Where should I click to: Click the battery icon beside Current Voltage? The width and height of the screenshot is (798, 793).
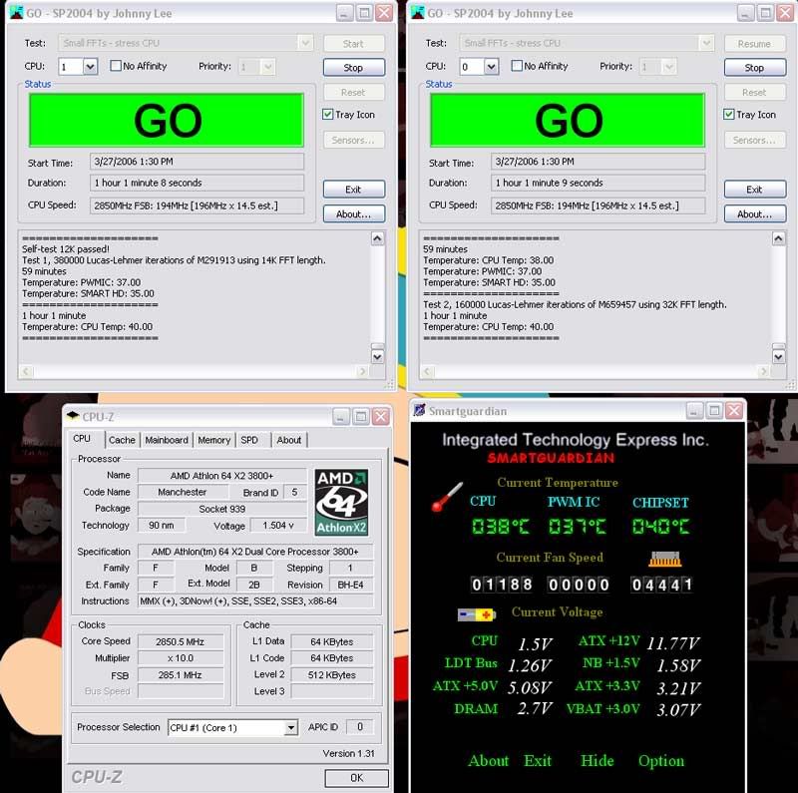coord(477,614)
